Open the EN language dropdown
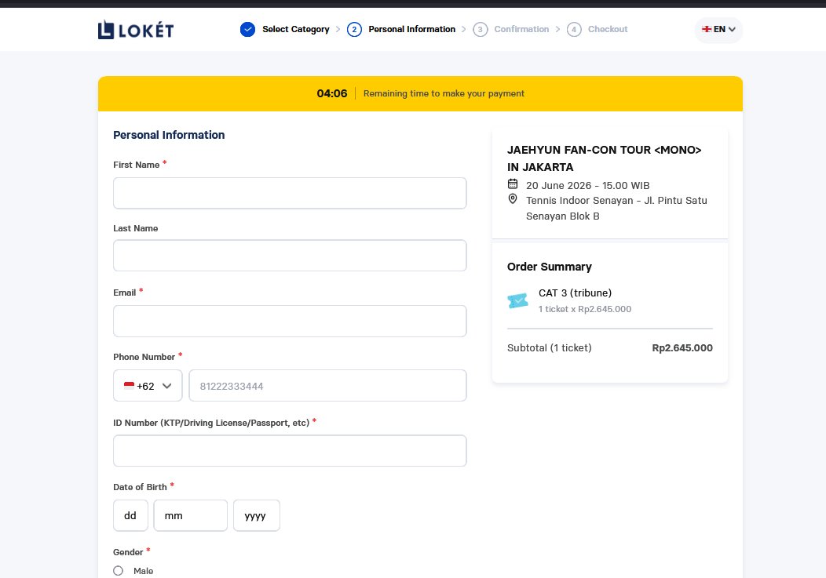The width and height of the screenshot is (826, 578). [x=718, y=30]
